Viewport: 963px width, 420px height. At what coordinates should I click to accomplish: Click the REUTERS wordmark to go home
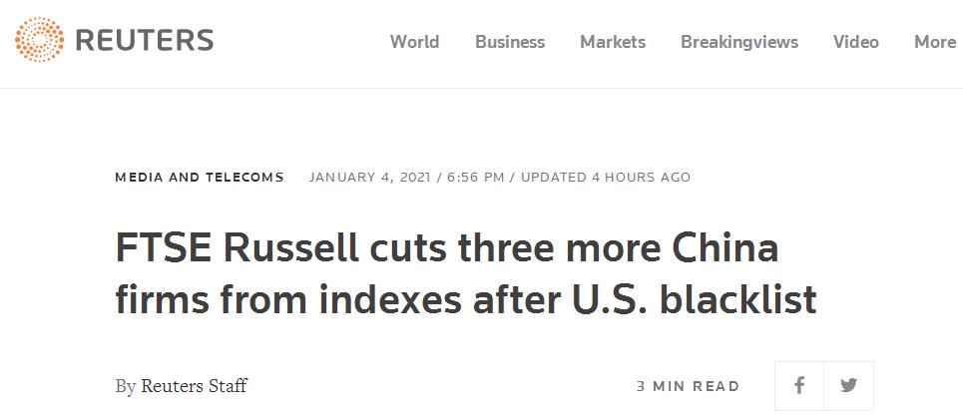tap(145, 41)
